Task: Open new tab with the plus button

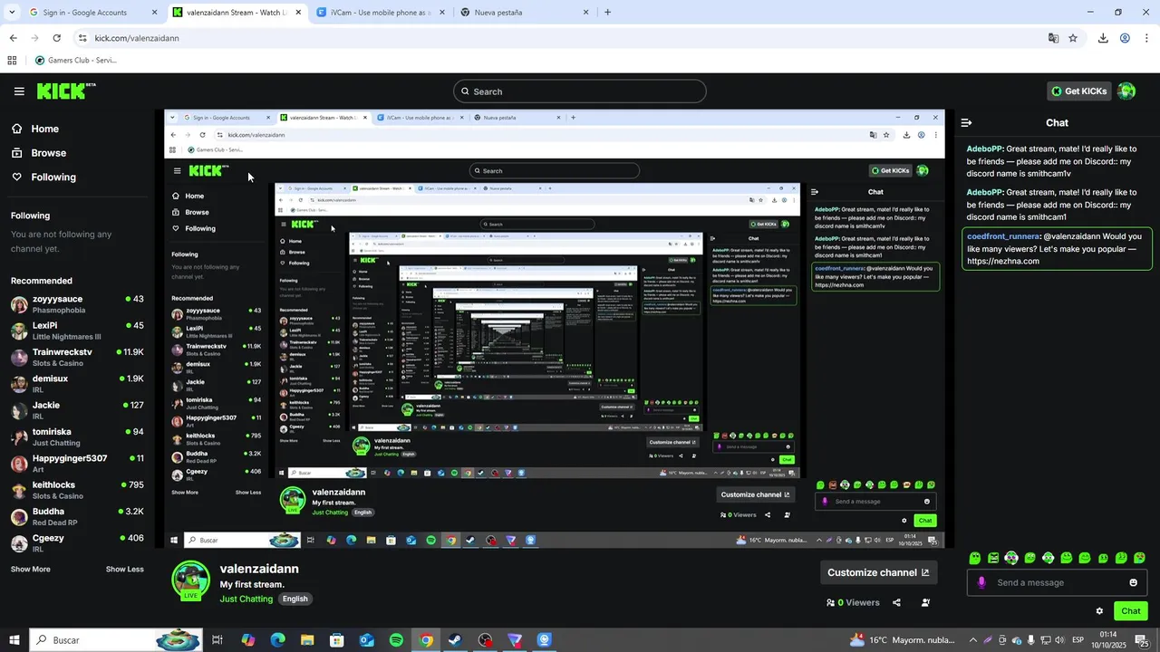Action: pos(607,13)
